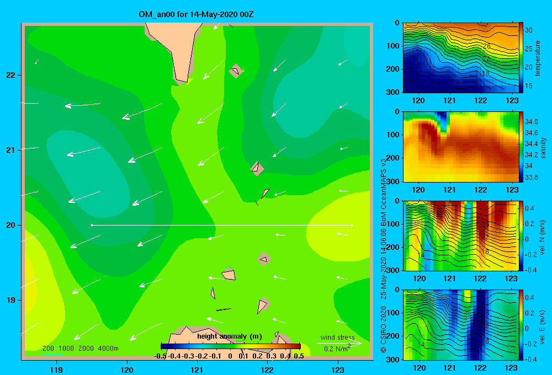This screenshot has width=552, height=375.
Task: Click the "34.8" tick on salinity color bar
Action: click(x=532, y=122)
